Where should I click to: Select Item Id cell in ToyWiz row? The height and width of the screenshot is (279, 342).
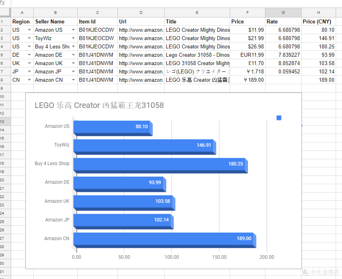click(98, 38)
